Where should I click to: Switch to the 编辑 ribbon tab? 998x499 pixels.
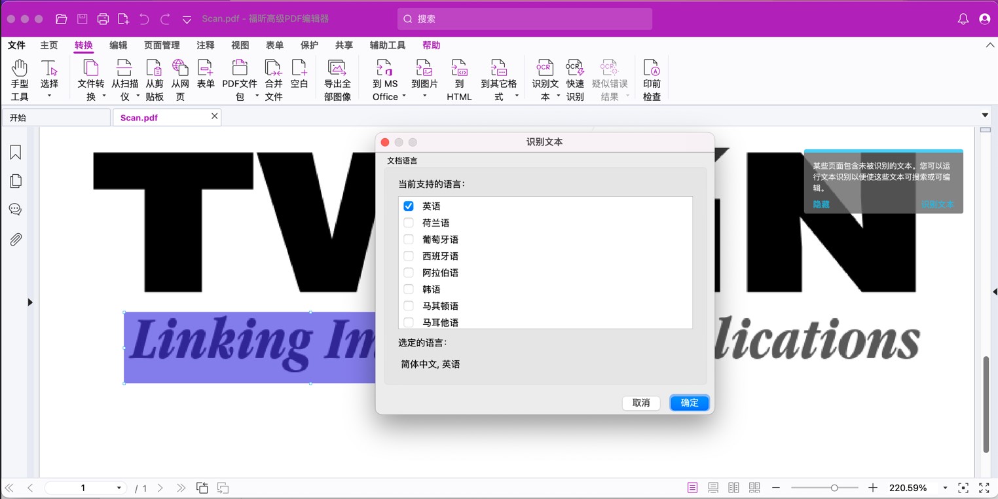pyautogui.click(x=119, y=45)
